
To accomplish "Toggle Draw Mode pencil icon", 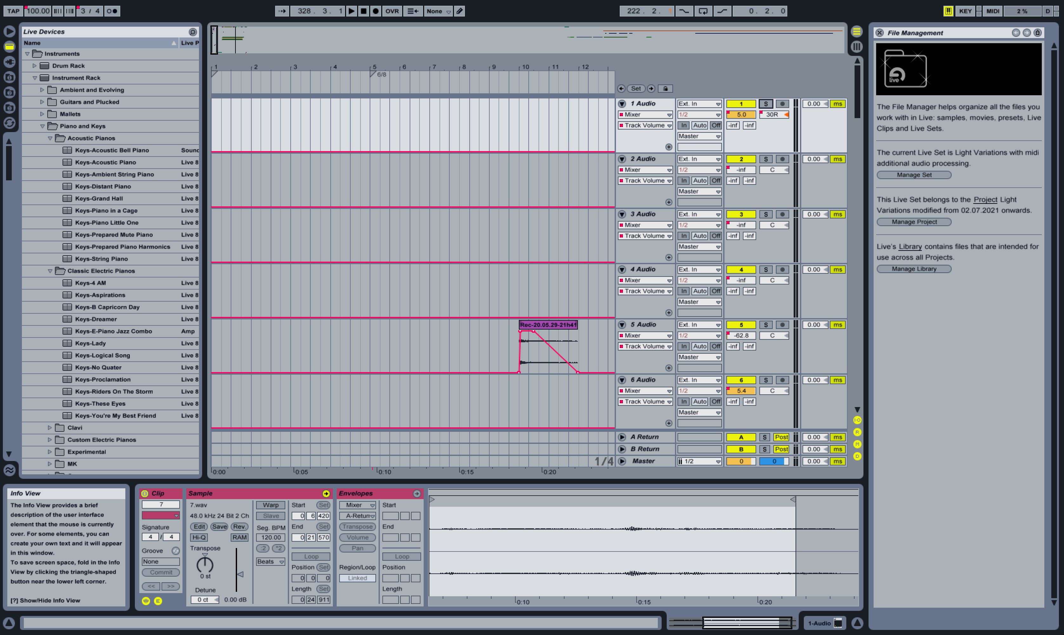I will pyautogui.click(x=460, y=11).
